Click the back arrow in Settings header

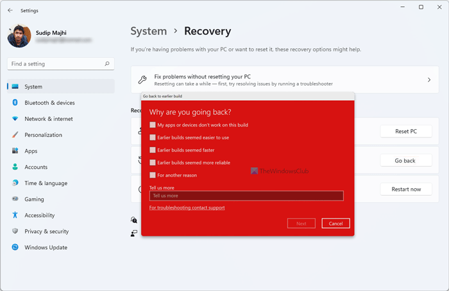pyautogui.click(x=10, y=10)
